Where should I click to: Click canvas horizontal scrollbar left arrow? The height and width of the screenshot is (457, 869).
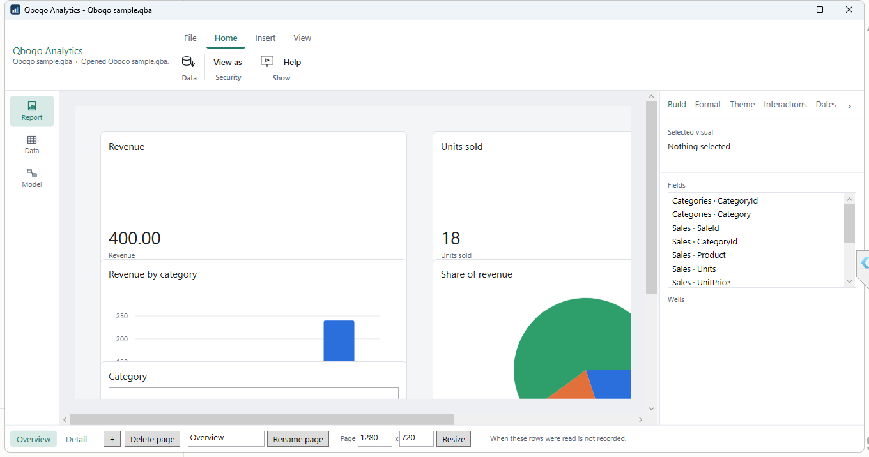click(x=65, y=419)
